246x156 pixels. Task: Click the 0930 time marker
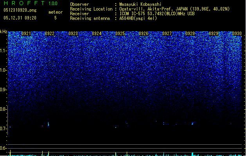[x=237, y=34]
